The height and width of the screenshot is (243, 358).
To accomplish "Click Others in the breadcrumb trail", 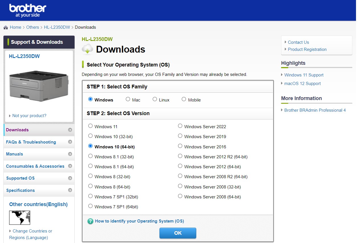I will pos(32,27).
